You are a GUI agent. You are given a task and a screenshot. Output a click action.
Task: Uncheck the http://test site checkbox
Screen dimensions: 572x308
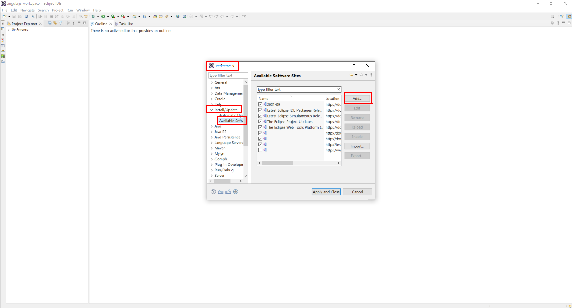coord(260,144)
